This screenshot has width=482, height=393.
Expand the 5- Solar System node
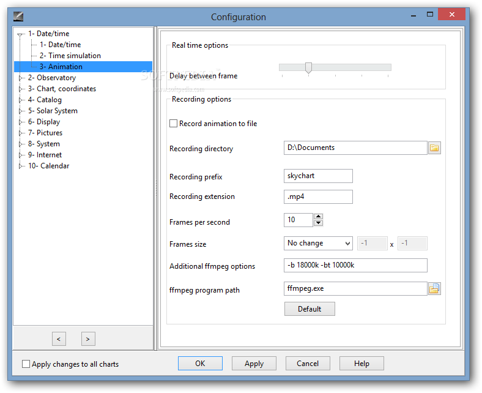(20, 111)
